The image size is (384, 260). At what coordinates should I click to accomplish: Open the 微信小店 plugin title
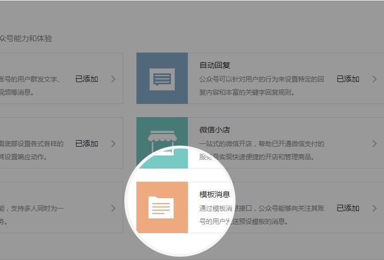point(214,130)
